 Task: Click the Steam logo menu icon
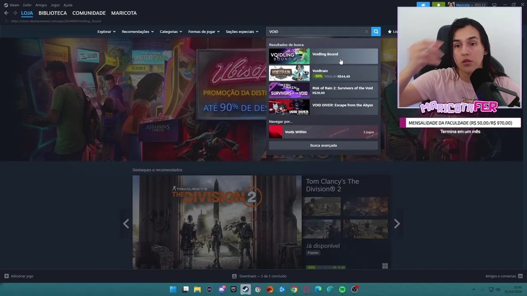tap(6, 5)
